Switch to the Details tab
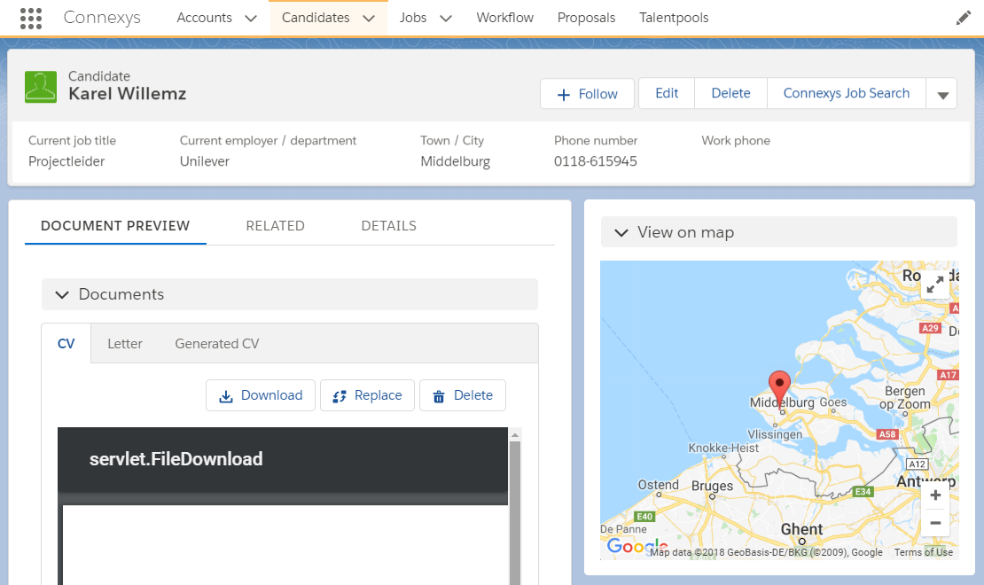Screen dimensions: 984x585 388,226
